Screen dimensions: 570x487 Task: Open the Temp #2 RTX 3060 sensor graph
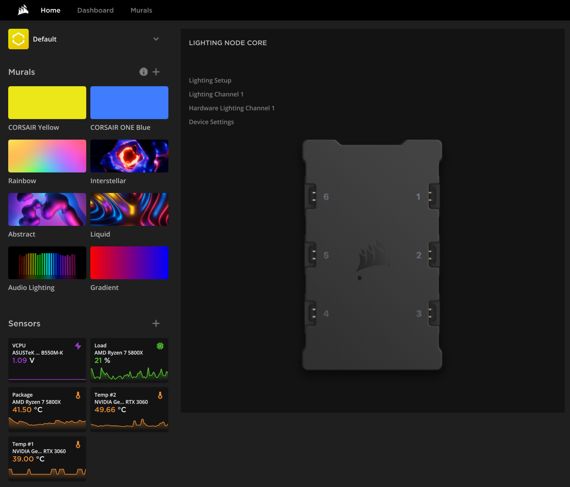click(x=129, y=423)
